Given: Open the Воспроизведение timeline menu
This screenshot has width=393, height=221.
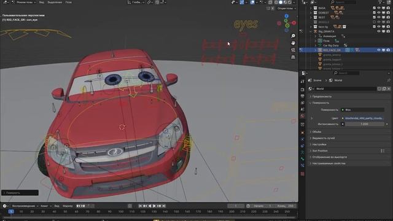Looking at the screenshot, I should [25, 206].
